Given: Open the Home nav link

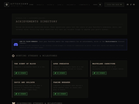Looking at the screenshot, I should 31,5.
